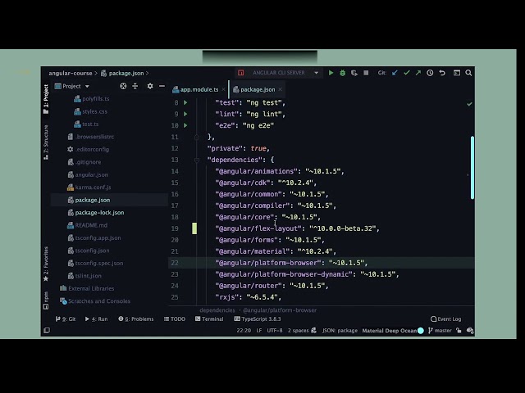Screen dimensions: 525x393
Task: Start debugging with the bug icon
Action: (x=343, y=73)
